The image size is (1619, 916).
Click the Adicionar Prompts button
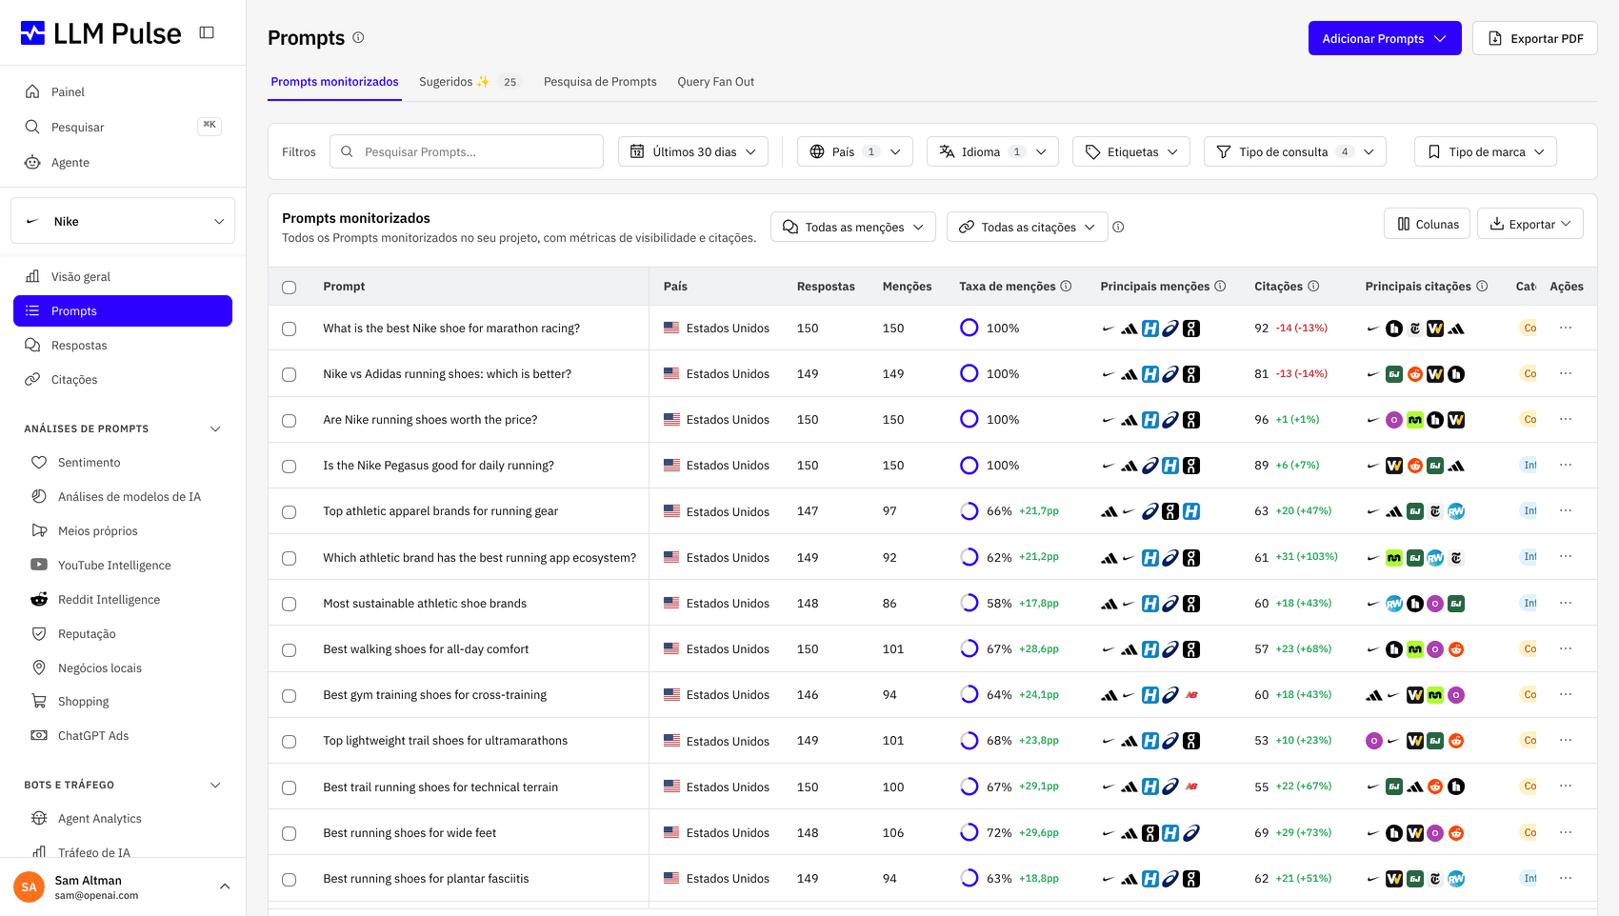[1385, 38]
